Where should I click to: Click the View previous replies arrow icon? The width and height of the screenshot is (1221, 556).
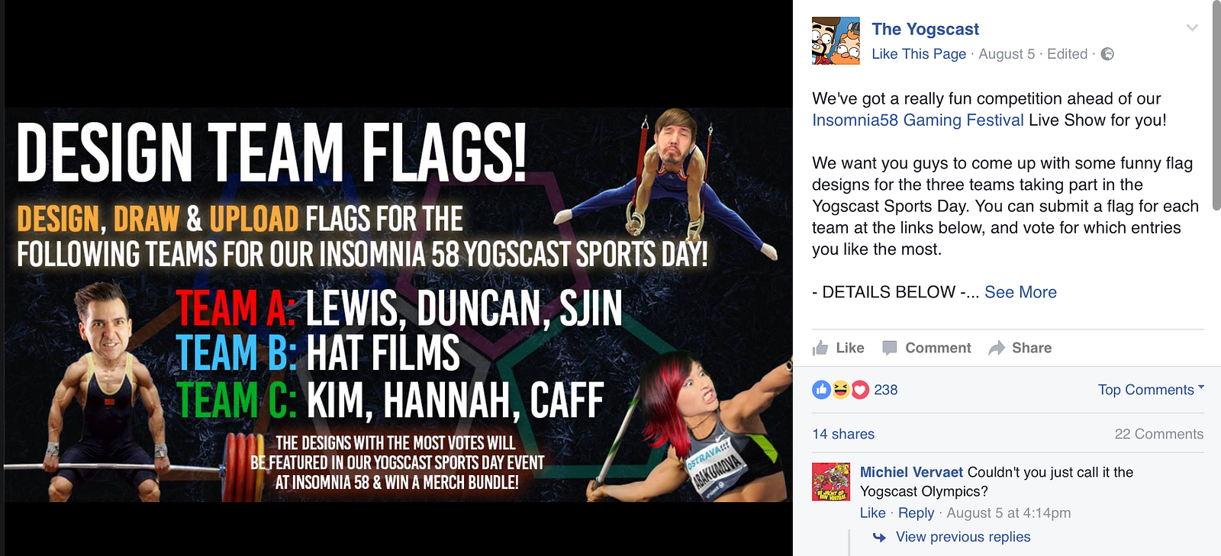[x=879, y=537]
